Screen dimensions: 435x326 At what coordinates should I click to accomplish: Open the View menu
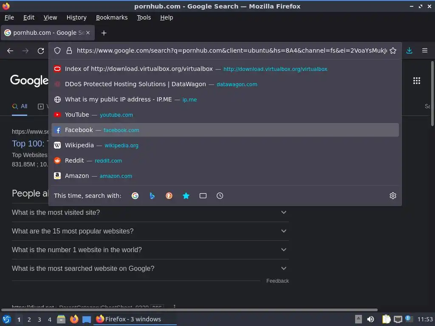coord(50,17)
